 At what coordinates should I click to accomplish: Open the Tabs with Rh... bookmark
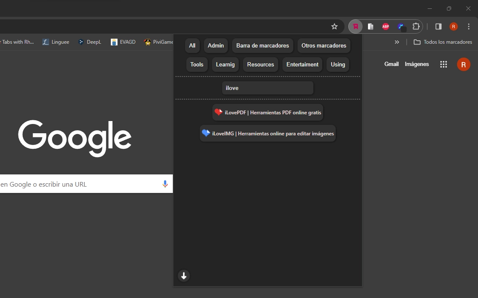coord(17,42)
